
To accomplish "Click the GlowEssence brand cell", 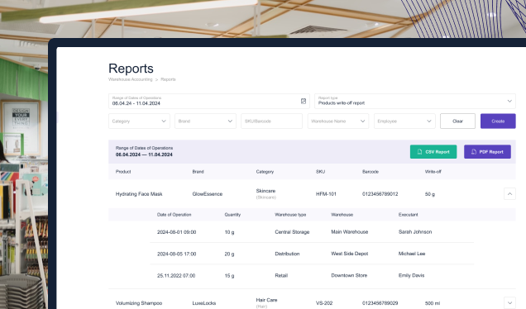I will [x=208, y=194].
